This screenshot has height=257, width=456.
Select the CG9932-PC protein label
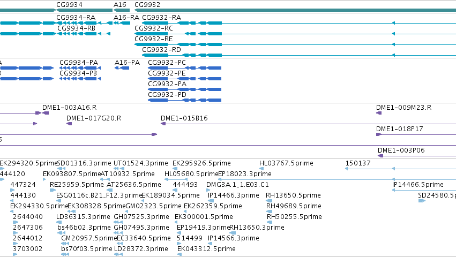[167, 63]
